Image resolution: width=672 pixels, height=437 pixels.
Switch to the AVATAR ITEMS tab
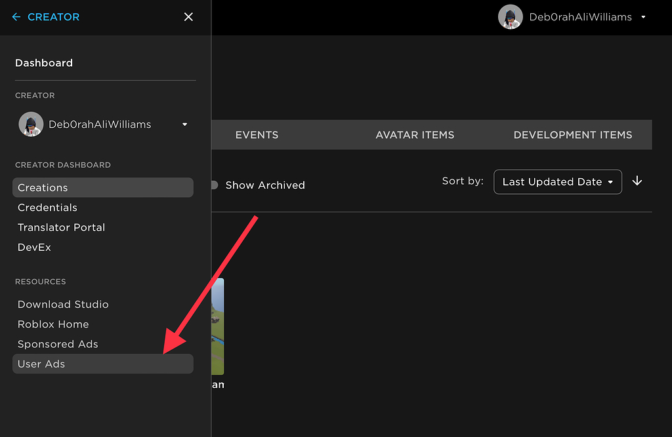(415, 135)
